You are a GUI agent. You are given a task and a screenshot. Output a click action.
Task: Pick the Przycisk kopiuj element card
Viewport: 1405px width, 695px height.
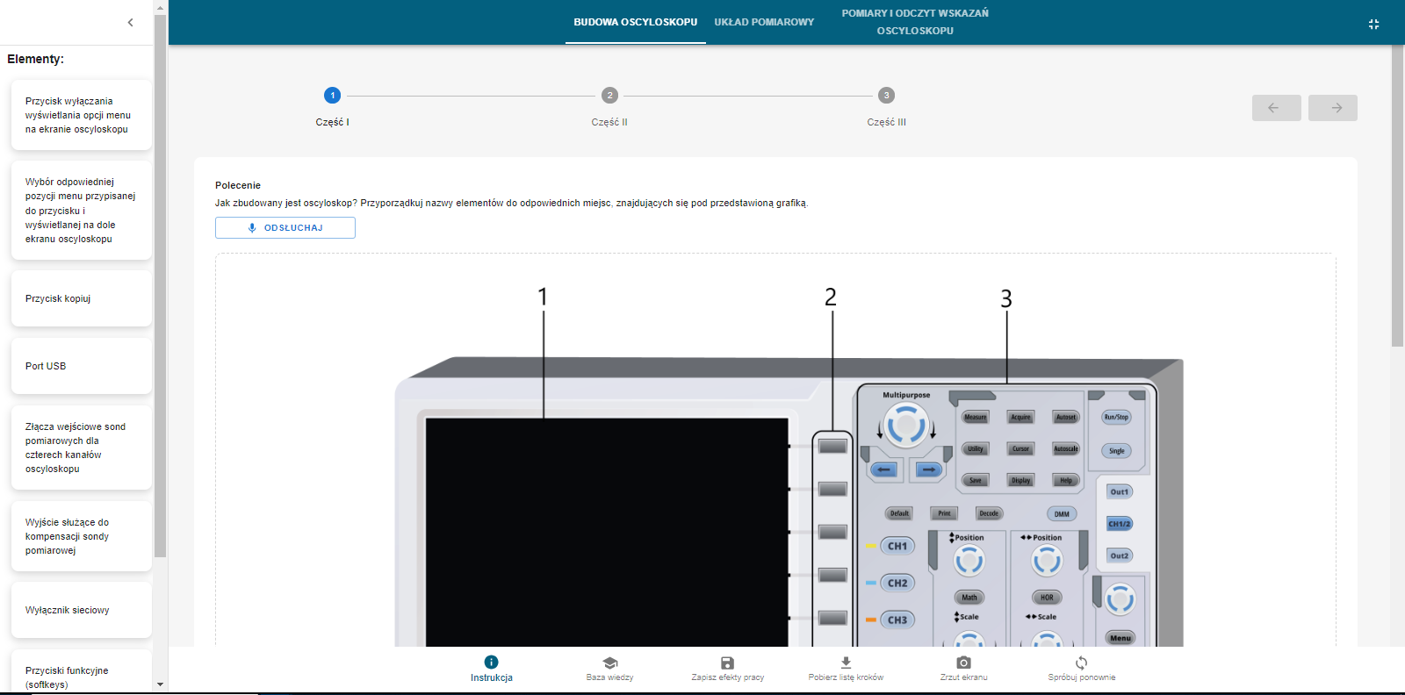point(81,298)
